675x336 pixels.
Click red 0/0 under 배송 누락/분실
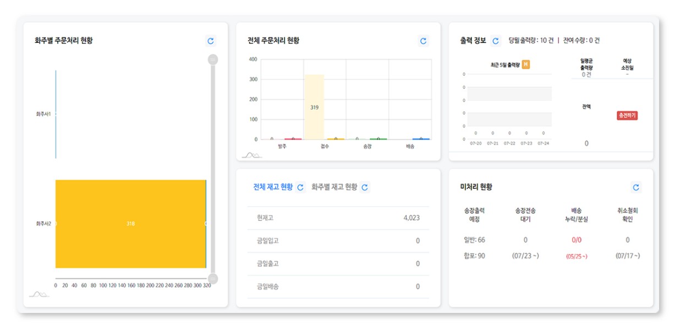(x=577, y=240)
